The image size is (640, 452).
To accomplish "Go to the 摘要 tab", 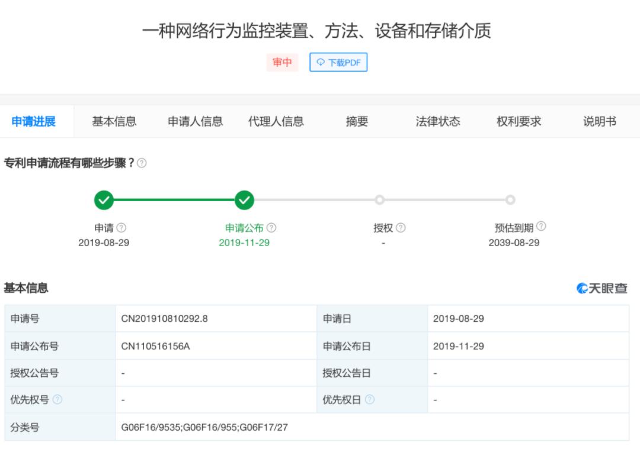I will pos(357,121).
